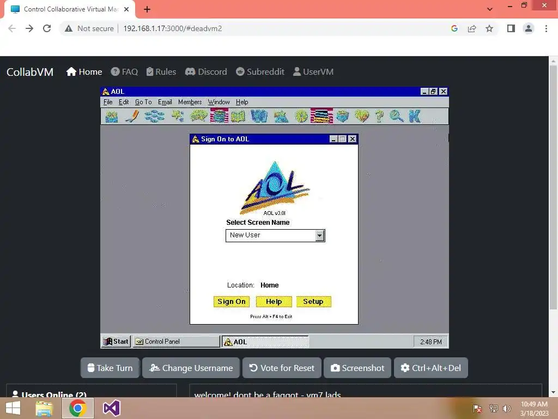The height and width of the screenshot is (419, 558).
Task: Open Visual Studio from the taskbar
Action: tap(111, 408)
